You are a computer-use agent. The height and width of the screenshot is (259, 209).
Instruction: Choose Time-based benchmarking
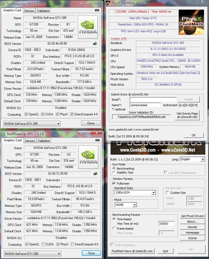114,219
